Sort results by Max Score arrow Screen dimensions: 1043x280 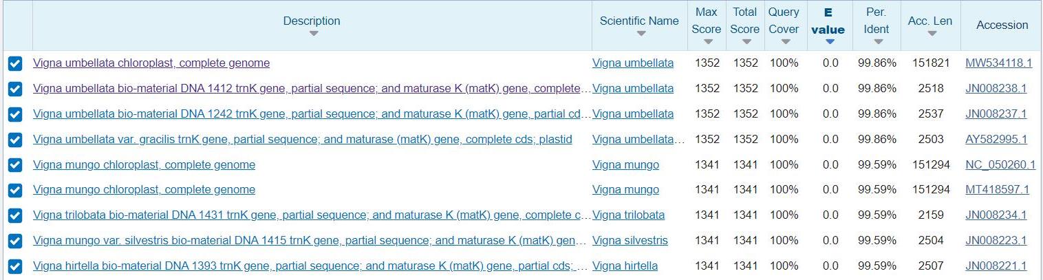pos(707,42)
